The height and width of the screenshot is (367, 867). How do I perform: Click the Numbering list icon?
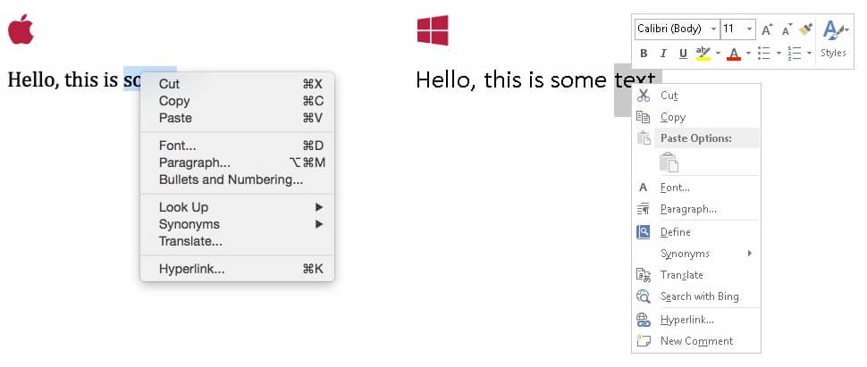[794, 53]
